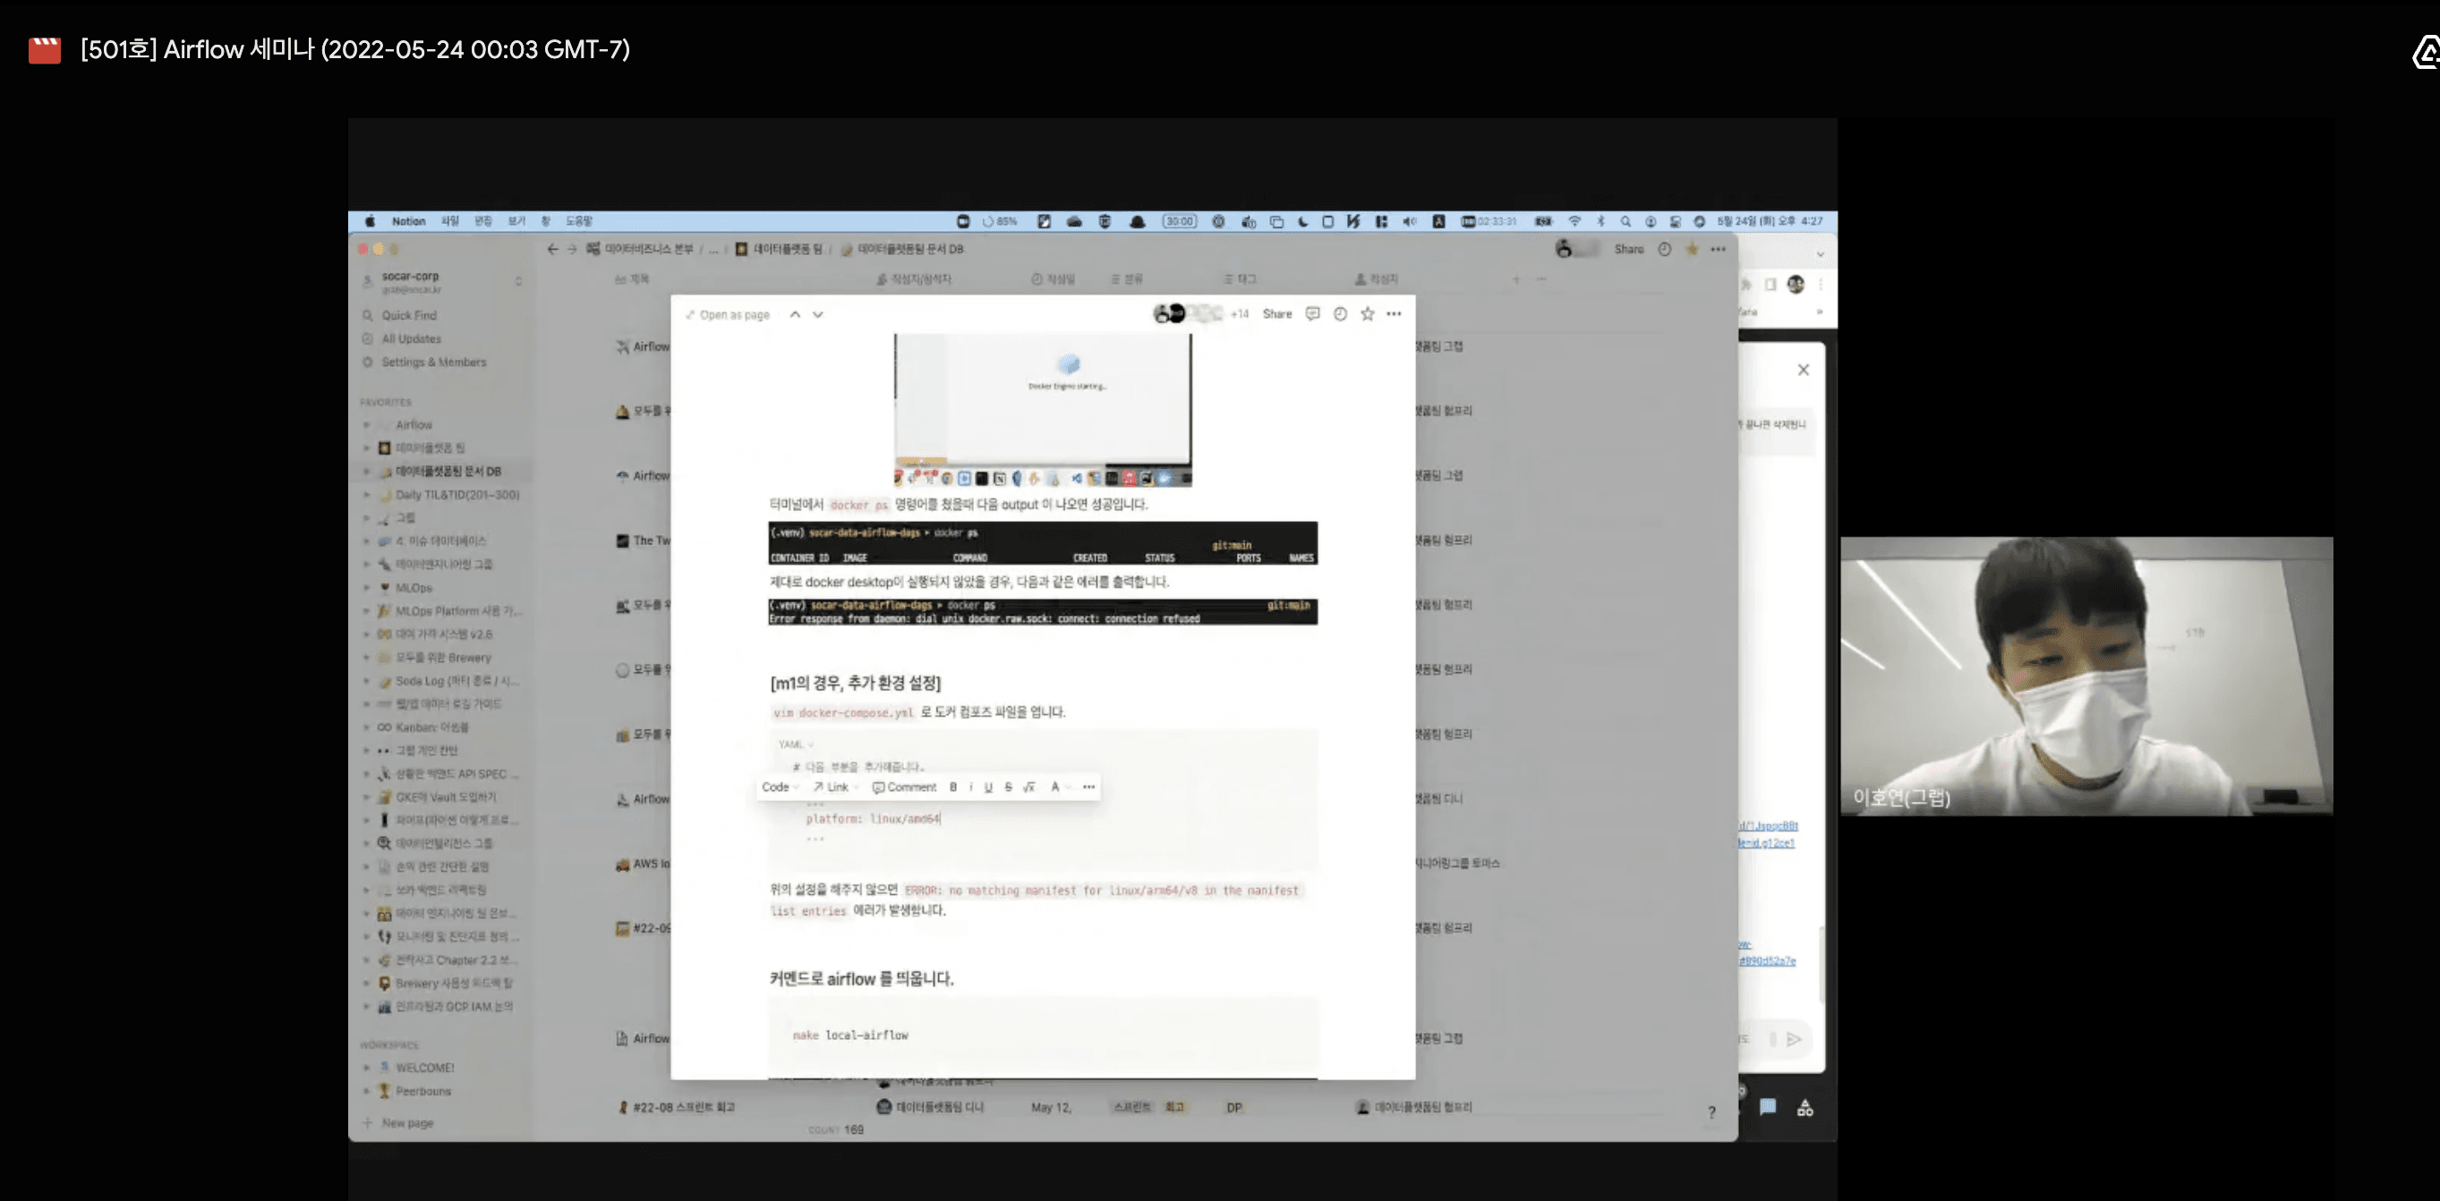Click the help question mark button
This screenshot has width=2440, height=1201.
coord(1711,1113)
